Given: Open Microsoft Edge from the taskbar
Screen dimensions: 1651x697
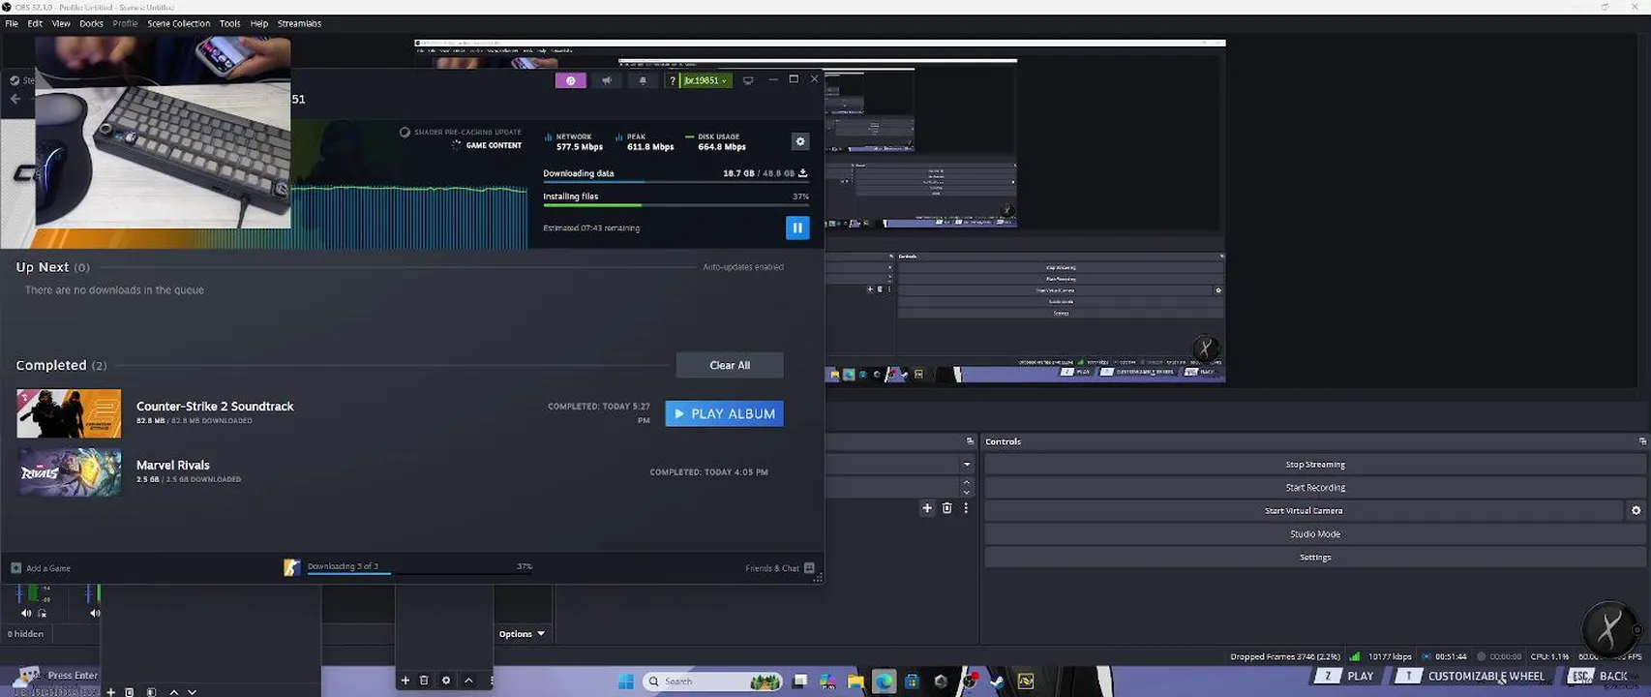Looking at the screenshot, I should (x=884, y=682).
